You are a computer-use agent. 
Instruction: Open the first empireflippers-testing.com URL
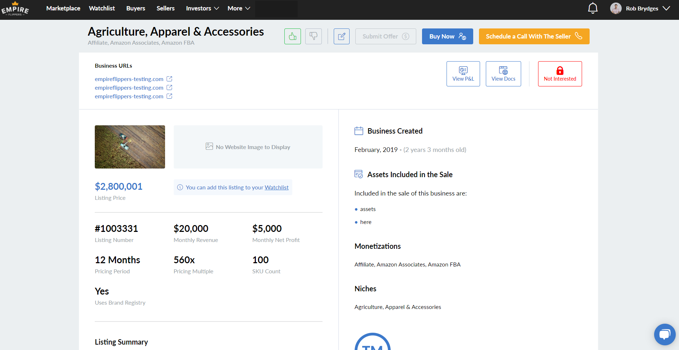pyautogui.click(x=129, y=79)
